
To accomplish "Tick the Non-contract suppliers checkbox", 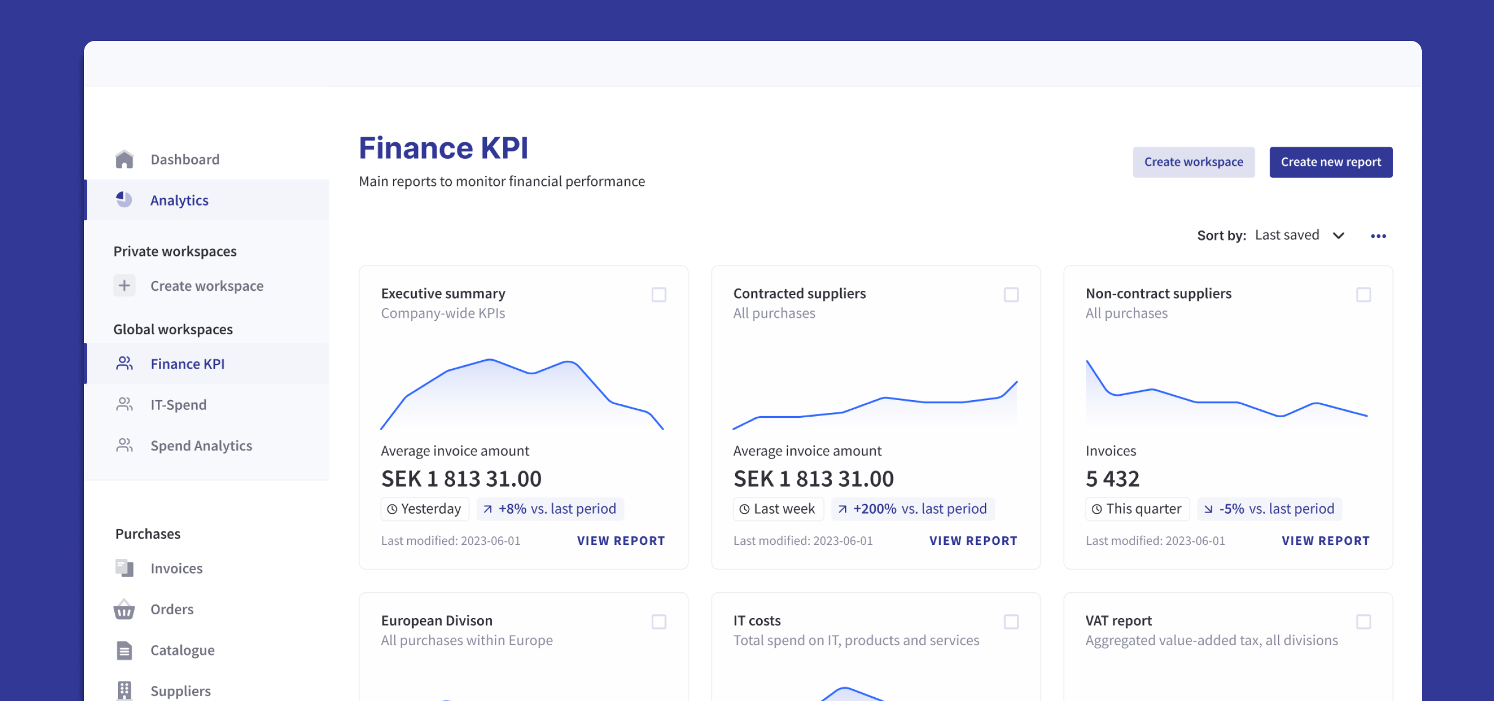I will (x=1364, y=295).
